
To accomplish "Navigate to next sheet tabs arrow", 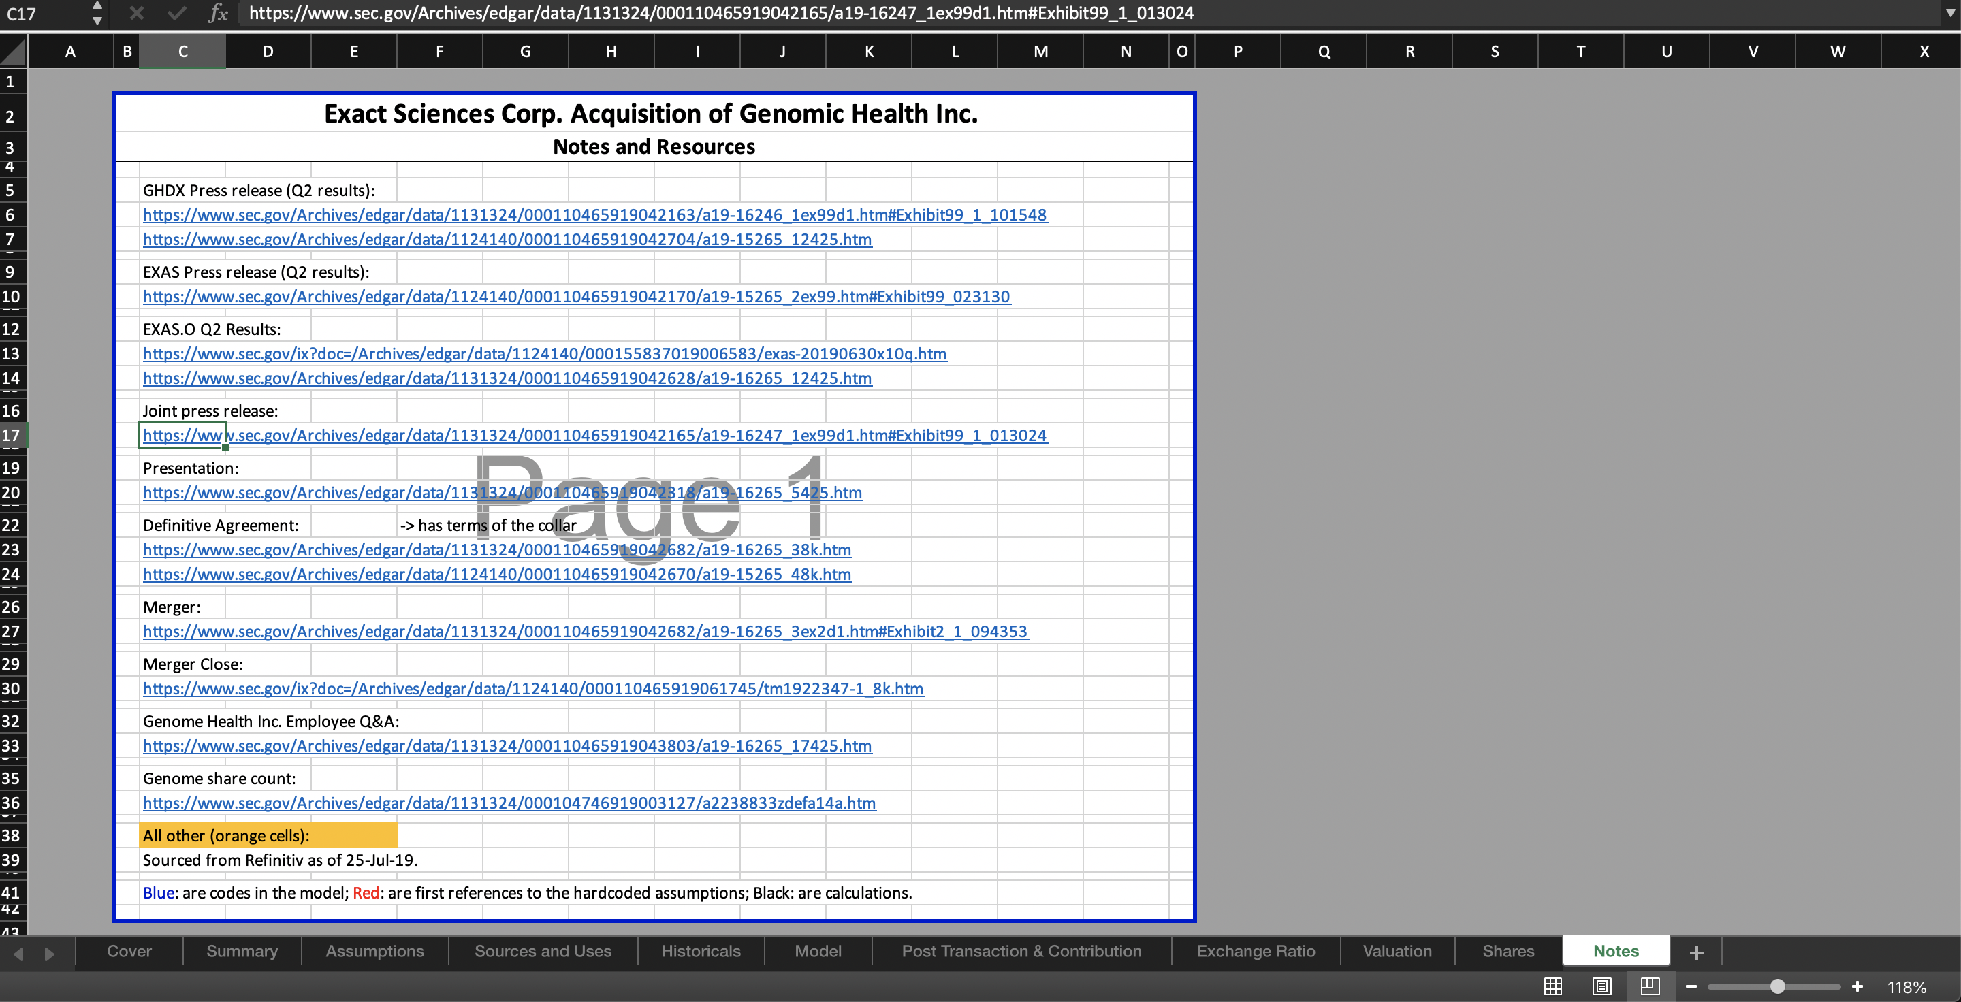I will pyautogui.click(x=50, y=953).
